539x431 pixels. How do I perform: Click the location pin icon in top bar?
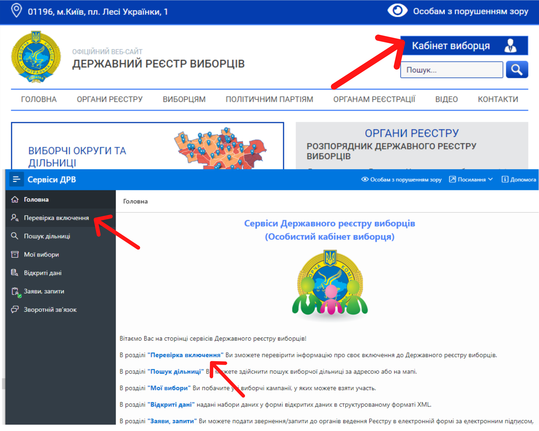(16, 11)
